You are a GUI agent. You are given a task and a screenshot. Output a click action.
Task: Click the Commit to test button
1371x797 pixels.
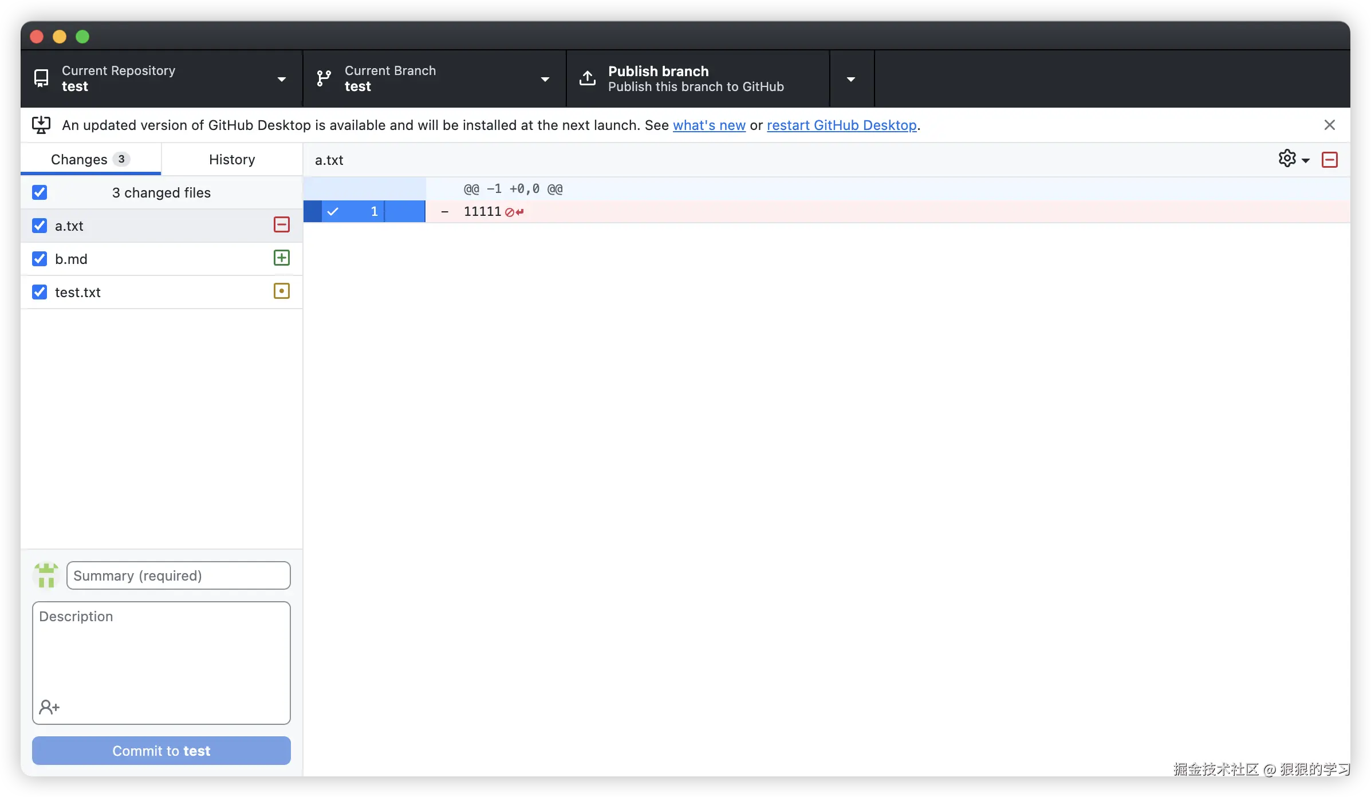pyautogui.click(x=161, y=751)
